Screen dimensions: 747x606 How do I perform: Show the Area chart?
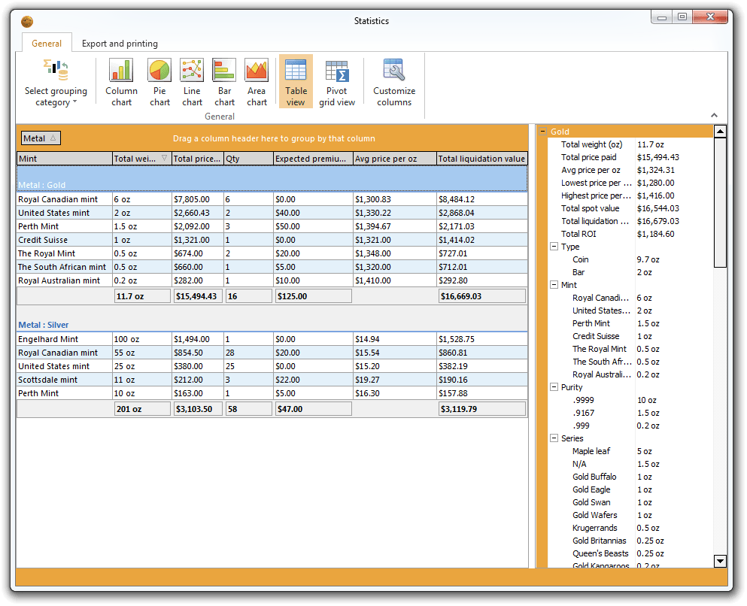(x=257, y=80)
